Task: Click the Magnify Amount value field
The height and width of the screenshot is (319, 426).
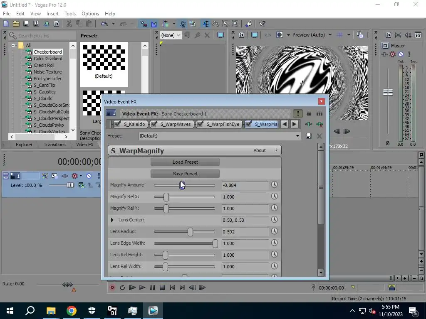Action: (x=245, y=185)
